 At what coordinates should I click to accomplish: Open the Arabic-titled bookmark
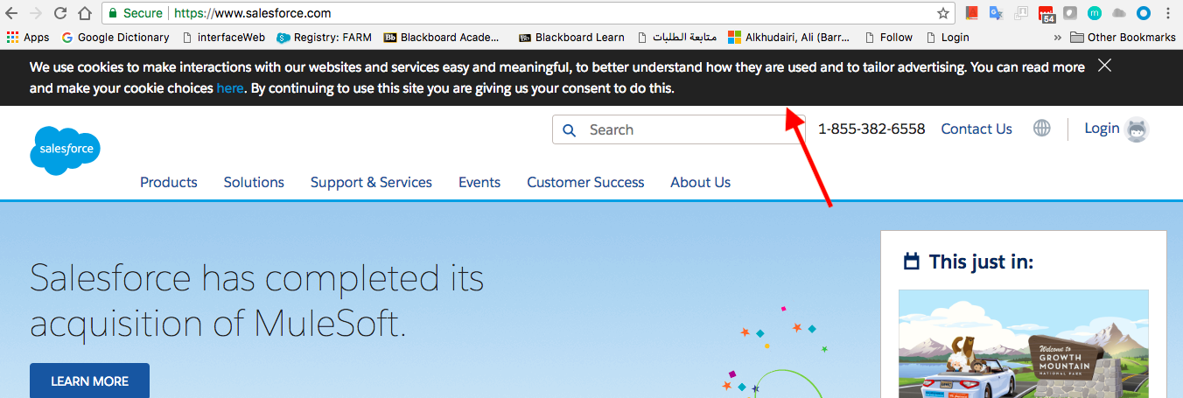[x=677, y=37]
